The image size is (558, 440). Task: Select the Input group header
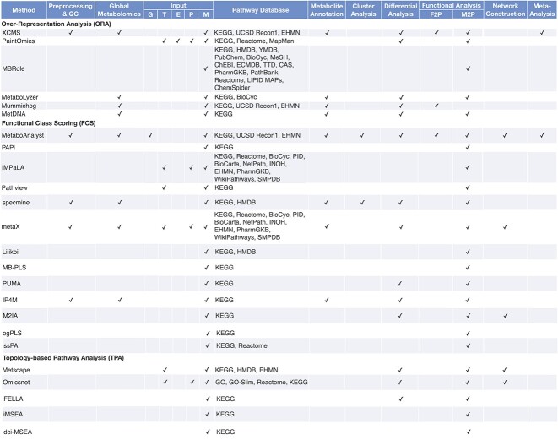[x=178, y=5]
